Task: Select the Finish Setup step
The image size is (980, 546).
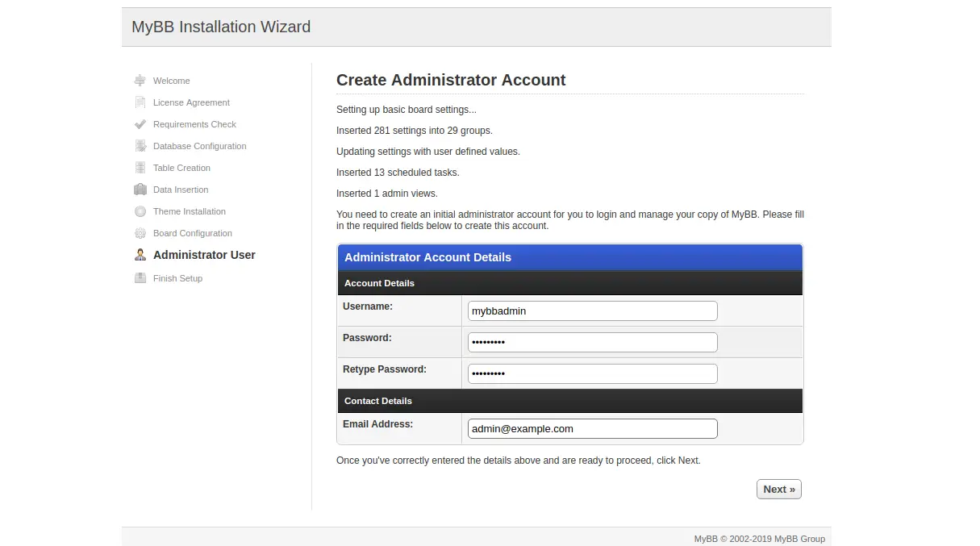Action: click(177, 278)
